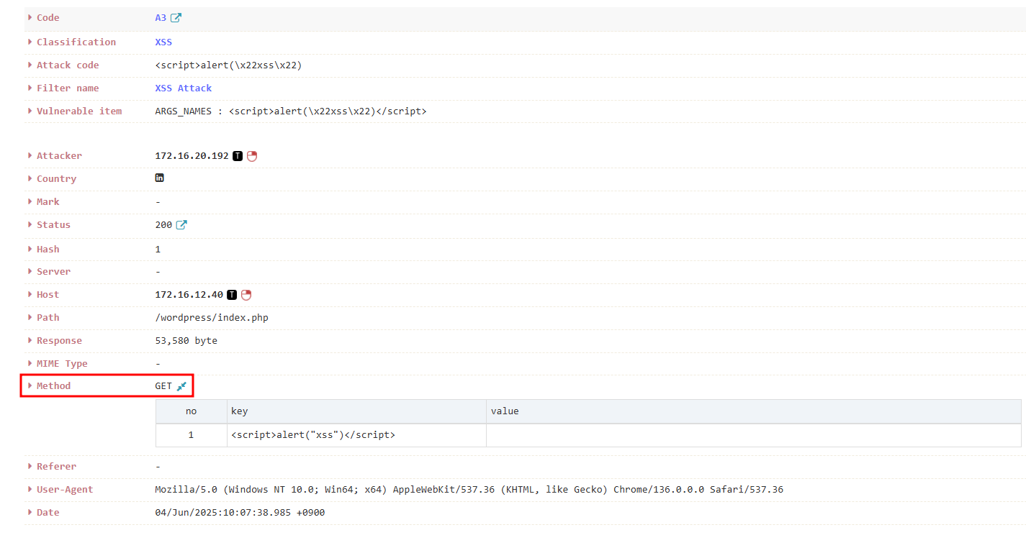Click the GET method value
1026x548 pixels.
coord(163,386)
